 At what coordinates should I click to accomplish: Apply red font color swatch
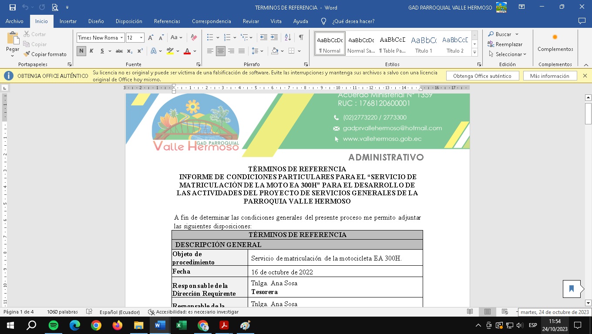tap(187, 51)
